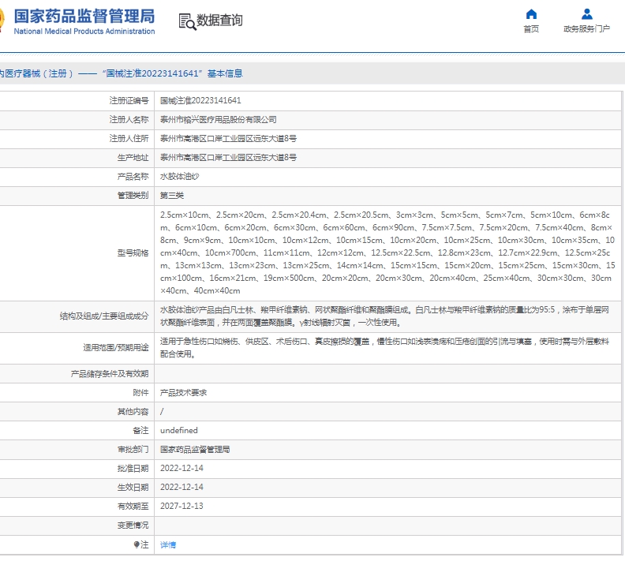
Task: Click the 2022-12-14 date in the 生效日期 row
Action: pos(182,487)
